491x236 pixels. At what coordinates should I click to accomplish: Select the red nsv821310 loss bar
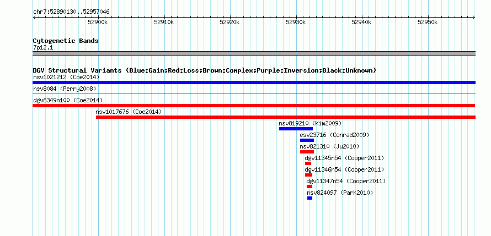click(x=307, y=152)
